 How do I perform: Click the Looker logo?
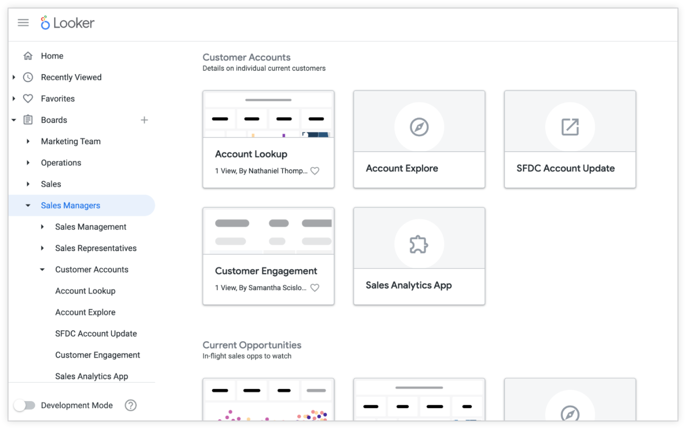coord(68,23)
